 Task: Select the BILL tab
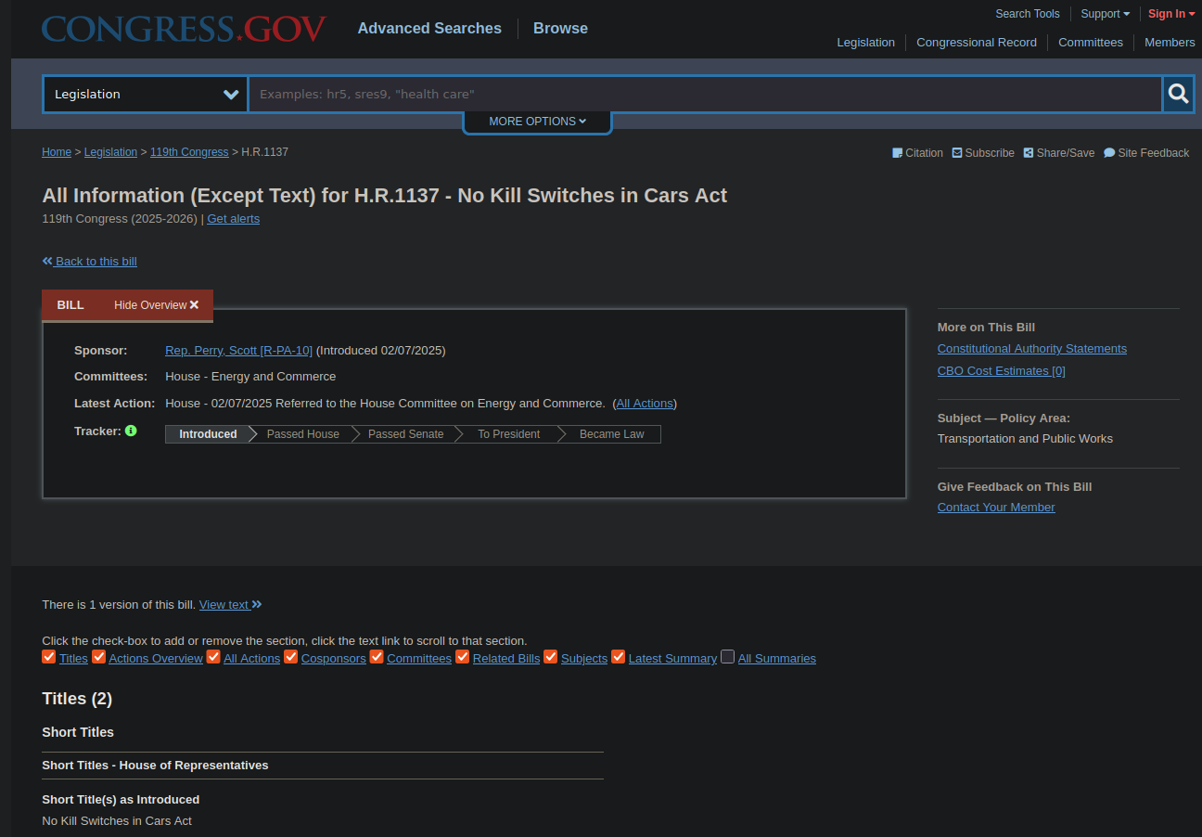tap(70, 305)
